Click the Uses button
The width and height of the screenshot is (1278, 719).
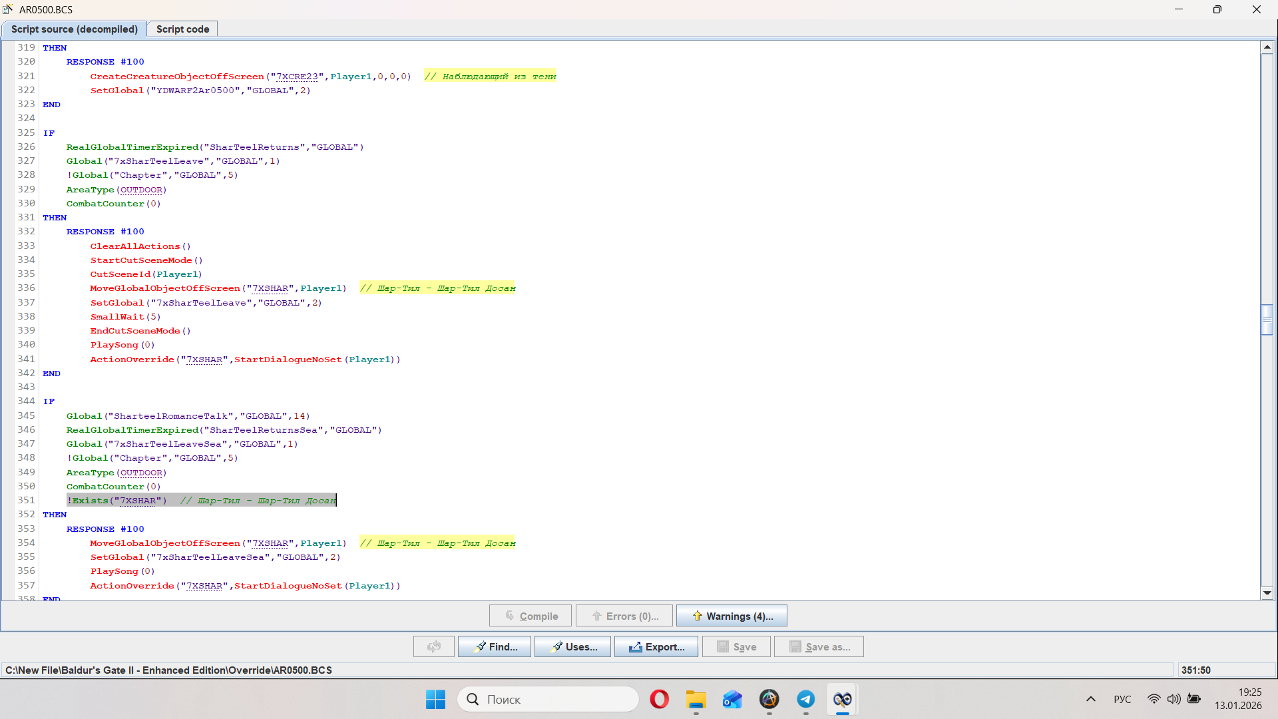tap(572, 646)
